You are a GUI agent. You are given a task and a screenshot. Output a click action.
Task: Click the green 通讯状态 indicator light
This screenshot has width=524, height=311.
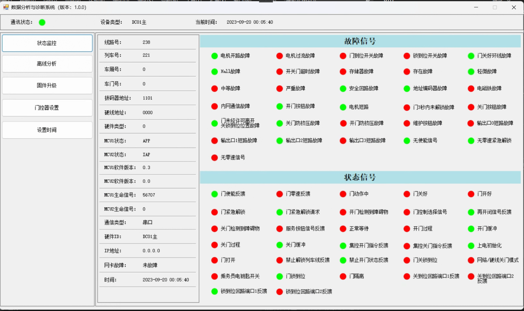(x=42, y=23)
